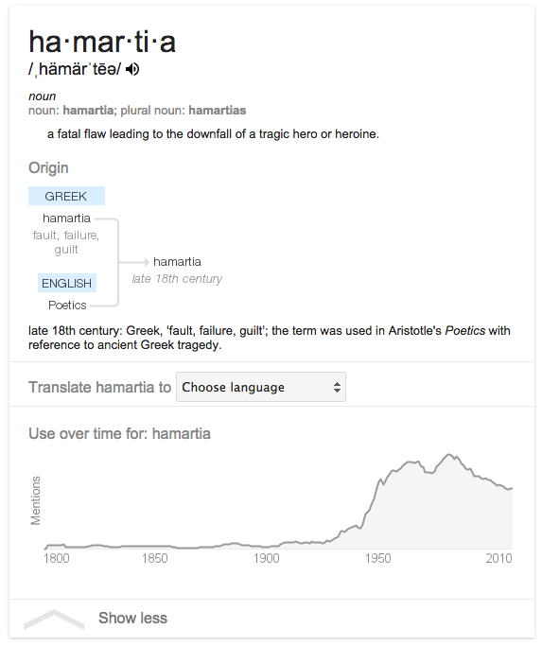Screen dimensions: 542x646
Task: Open the Choose language dropdown
Action: (261, 387)
